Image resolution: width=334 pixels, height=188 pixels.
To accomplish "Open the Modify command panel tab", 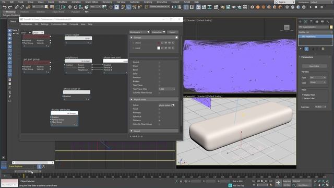I will (x=306, y=22).
